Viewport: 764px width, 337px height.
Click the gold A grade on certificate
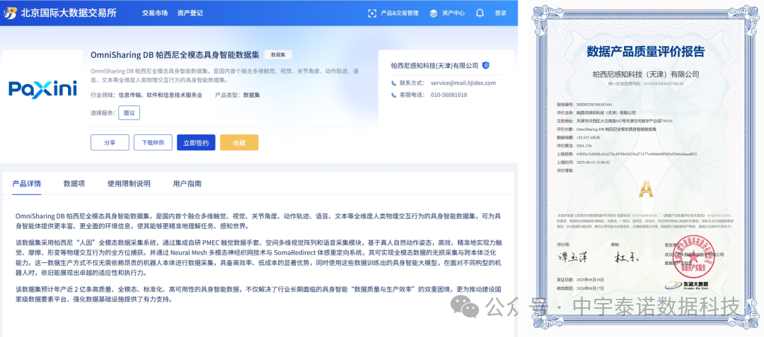(x=646, y=188)
